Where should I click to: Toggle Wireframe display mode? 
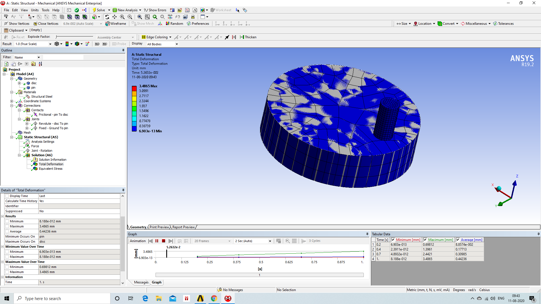(116, 24)
